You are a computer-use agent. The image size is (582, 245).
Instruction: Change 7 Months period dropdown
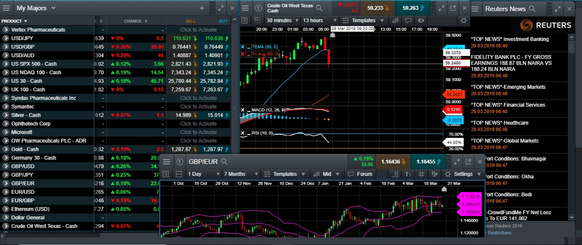click(x=242, y=174)
